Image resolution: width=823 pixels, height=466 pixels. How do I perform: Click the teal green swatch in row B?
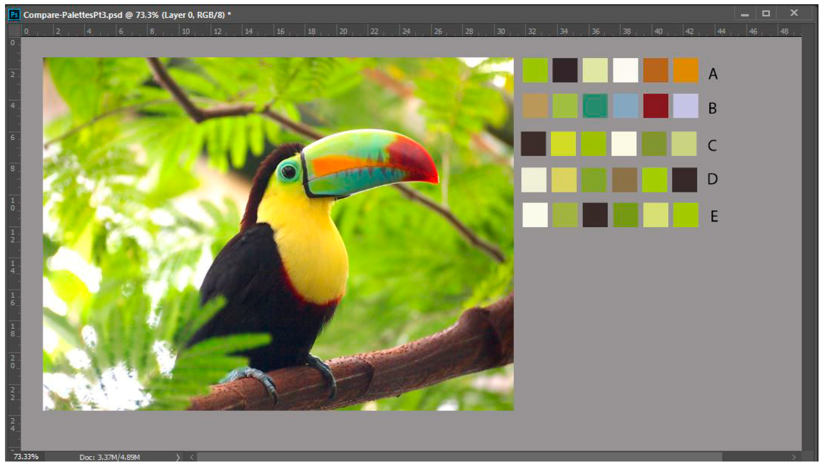pos(595,106)
